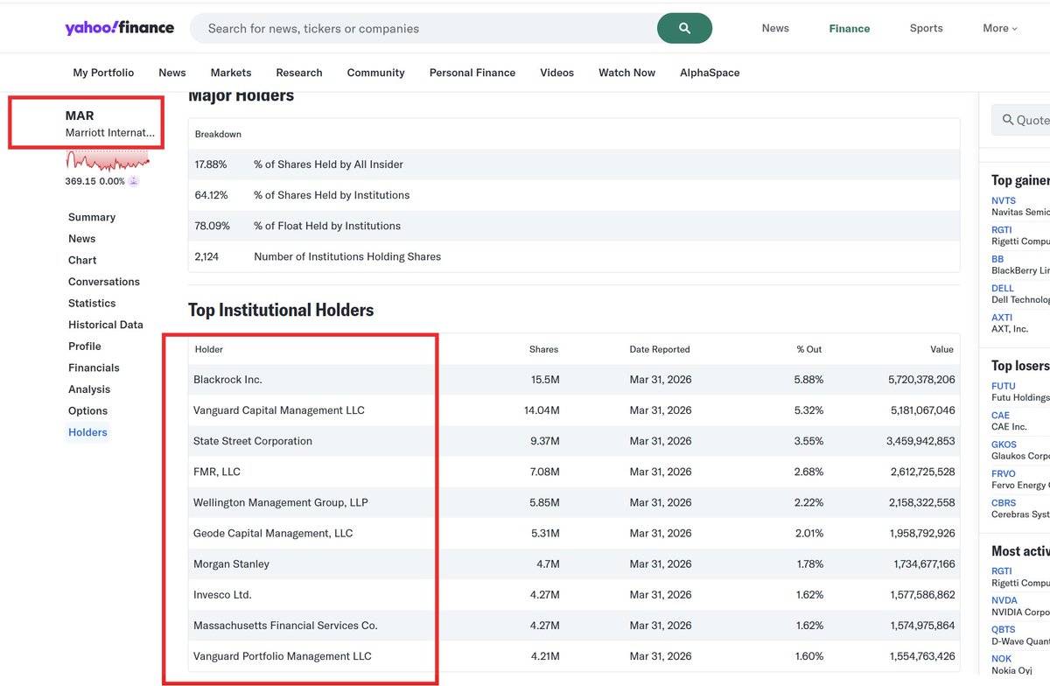Click the Invesco Ltd. holder name
1050x686 pixels.
222,594
